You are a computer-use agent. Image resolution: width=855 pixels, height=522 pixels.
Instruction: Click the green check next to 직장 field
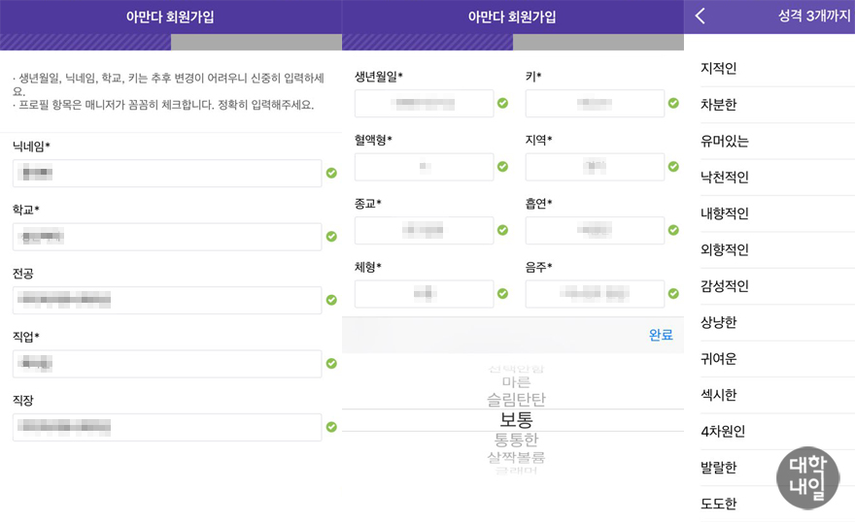point(331,427)
